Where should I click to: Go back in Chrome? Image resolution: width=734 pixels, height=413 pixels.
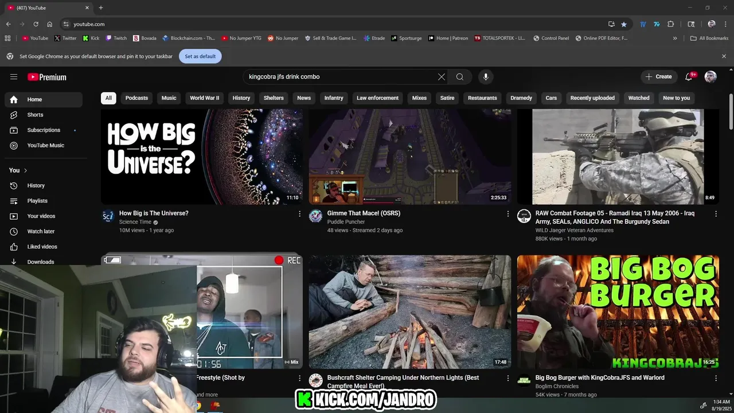[8, 24]
